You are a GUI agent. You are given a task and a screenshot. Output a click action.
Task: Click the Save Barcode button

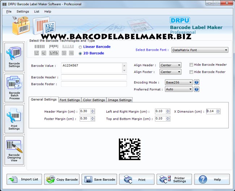click(99, 179)
